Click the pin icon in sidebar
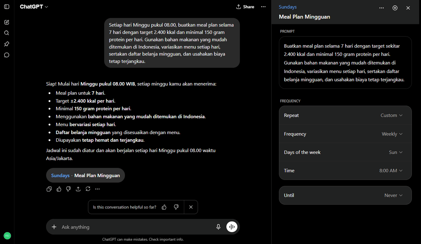The width and height of the screenshot is (421, 244). pos(7,44)
